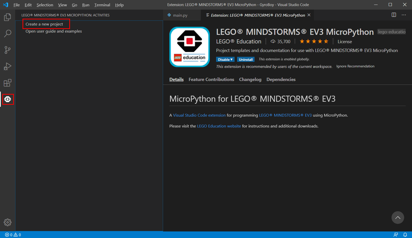Switch to the Dependencies tab

tap(281, 80)
